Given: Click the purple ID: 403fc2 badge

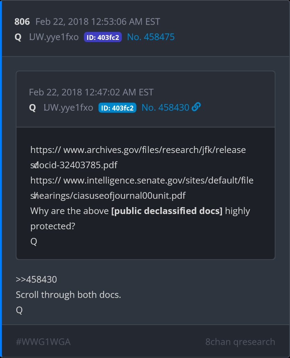Looking at the screenshot, I should coord(103,37).
